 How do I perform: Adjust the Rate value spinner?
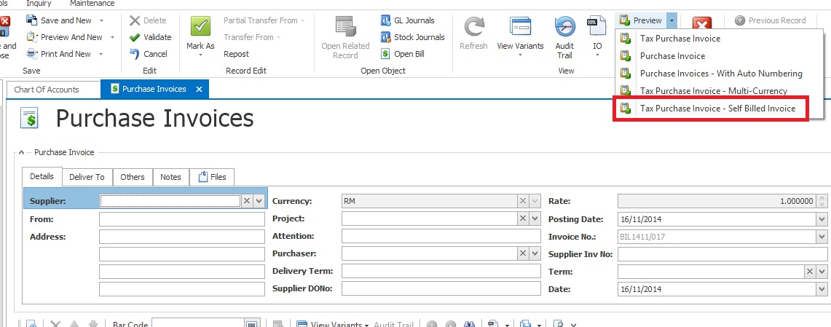822,202
